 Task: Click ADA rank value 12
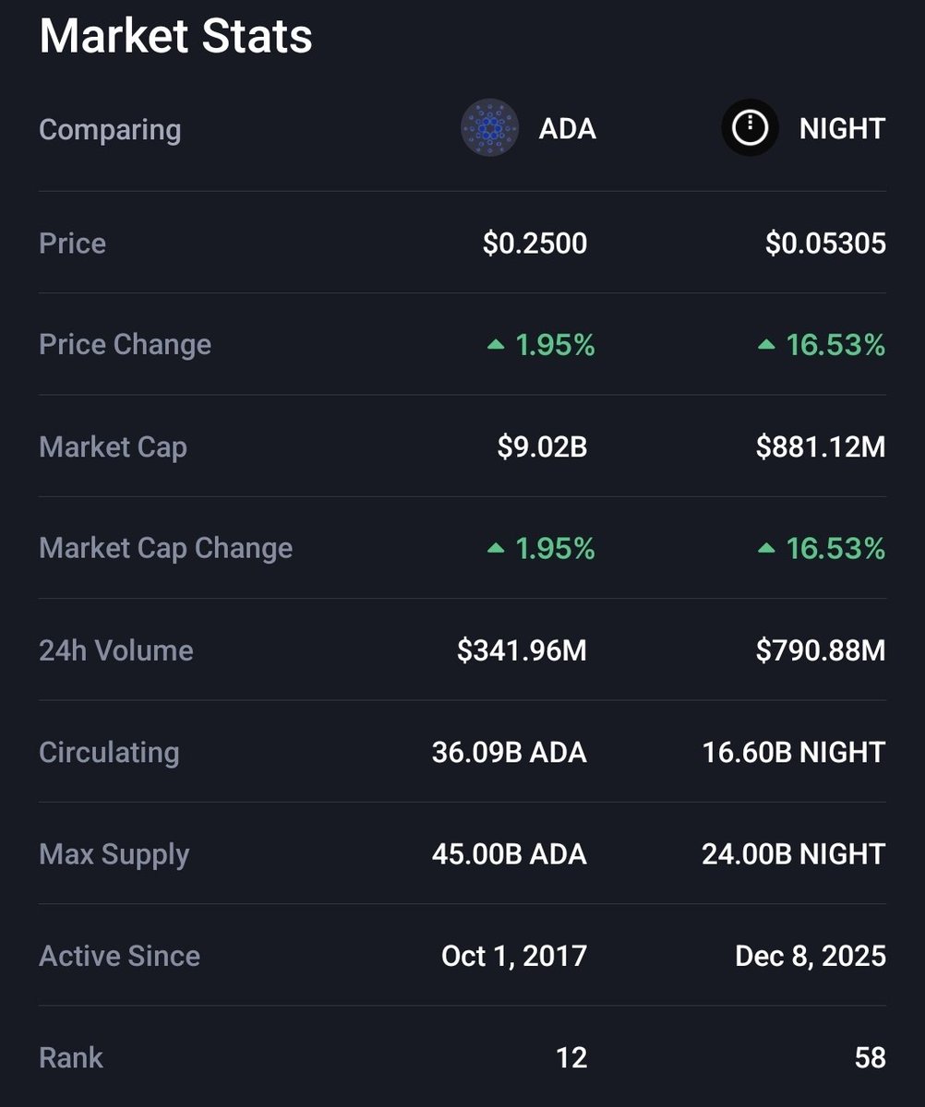(x=571, y=1058)
